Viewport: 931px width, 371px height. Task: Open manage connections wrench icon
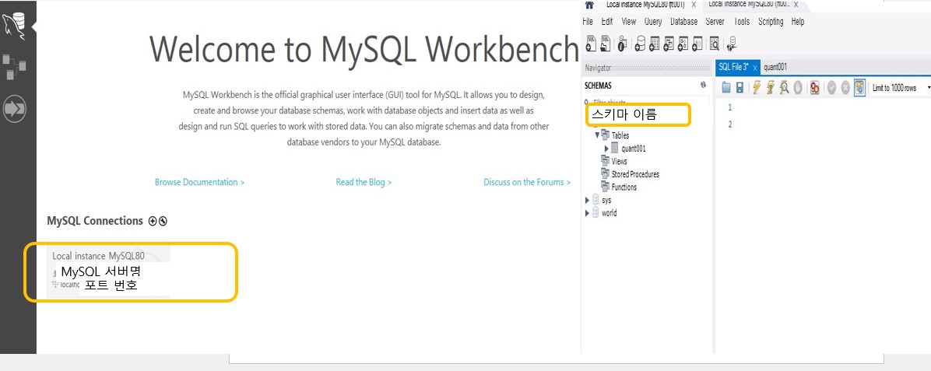click(x=163, y=221)
